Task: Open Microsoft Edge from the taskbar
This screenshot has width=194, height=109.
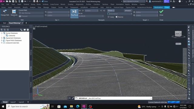Action: [78, 106]
